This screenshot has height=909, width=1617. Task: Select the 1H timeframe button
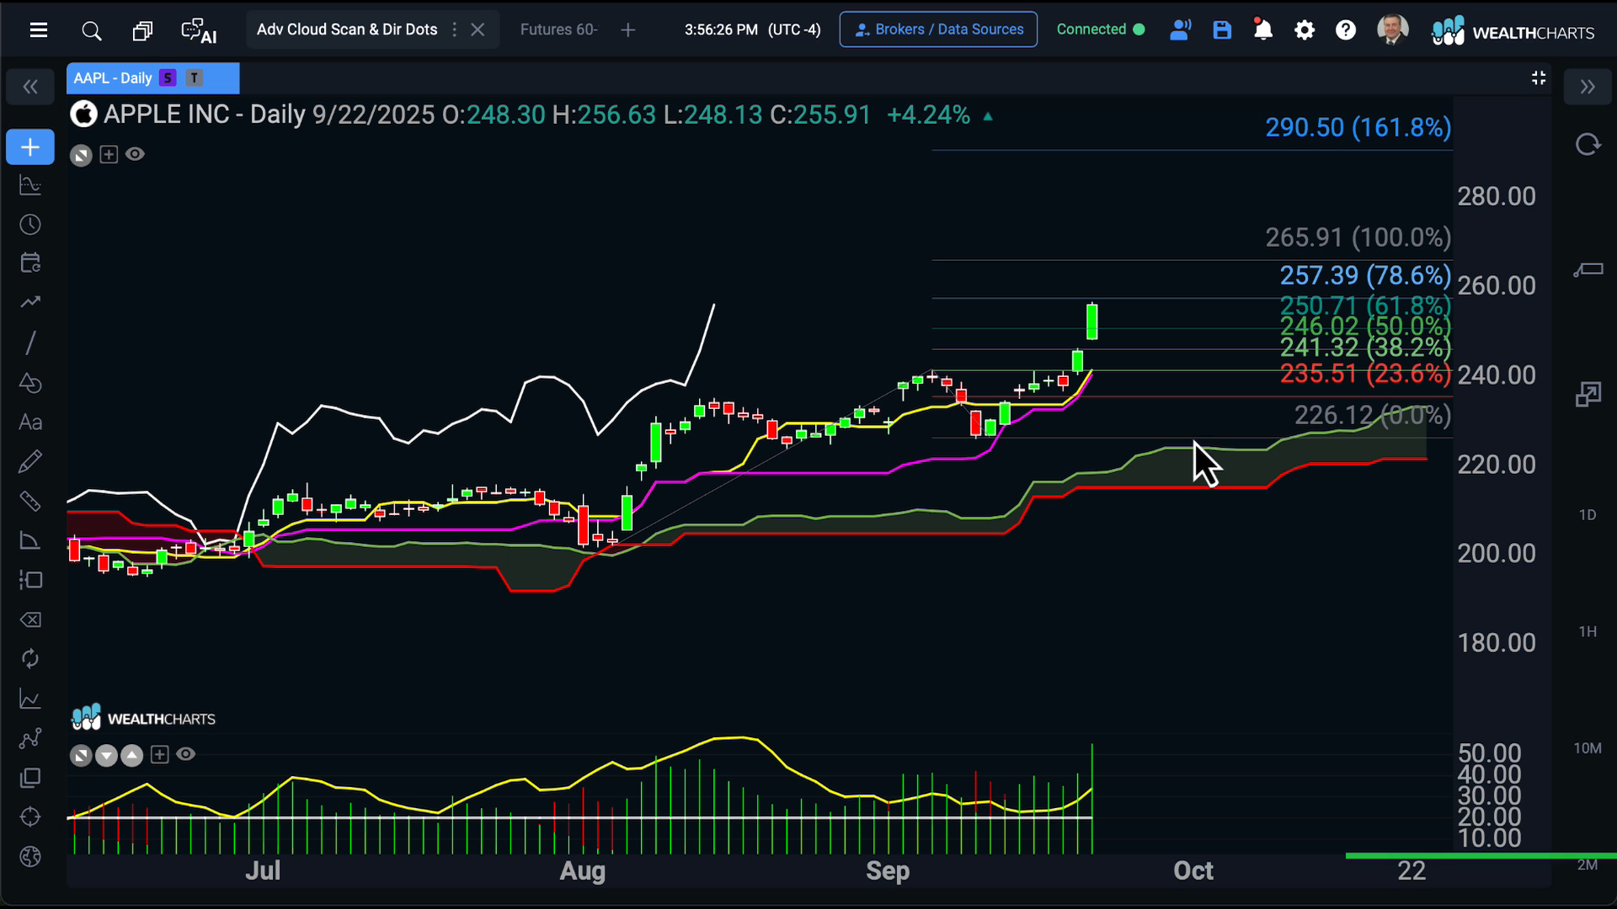point(1588,631)
